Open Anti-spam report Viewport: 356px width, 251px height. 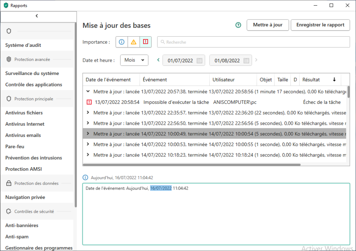tap(17, 236)
